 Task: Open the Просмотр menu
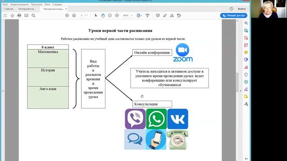(36, 4)
